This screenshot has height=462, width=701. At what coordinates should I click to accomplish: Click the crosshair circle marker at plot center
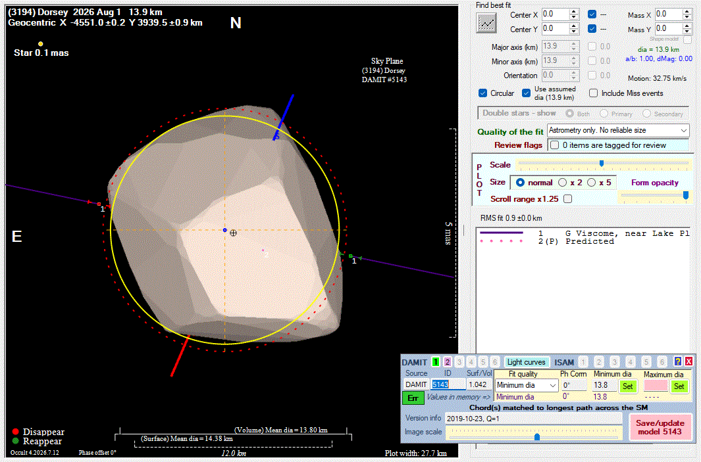click(x=233, y=233)
